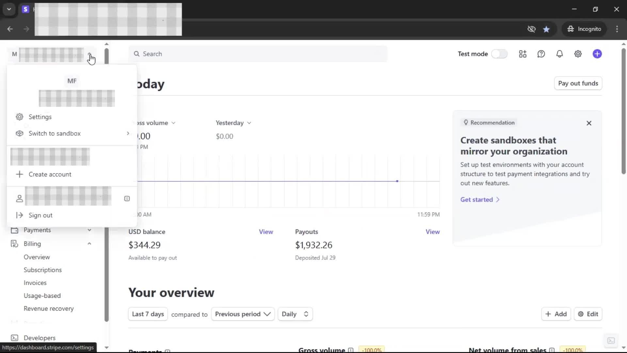Open the help question-mark icon
This screenshot has width=627, height=353.
pyautogui.click(x=541, y=54)
